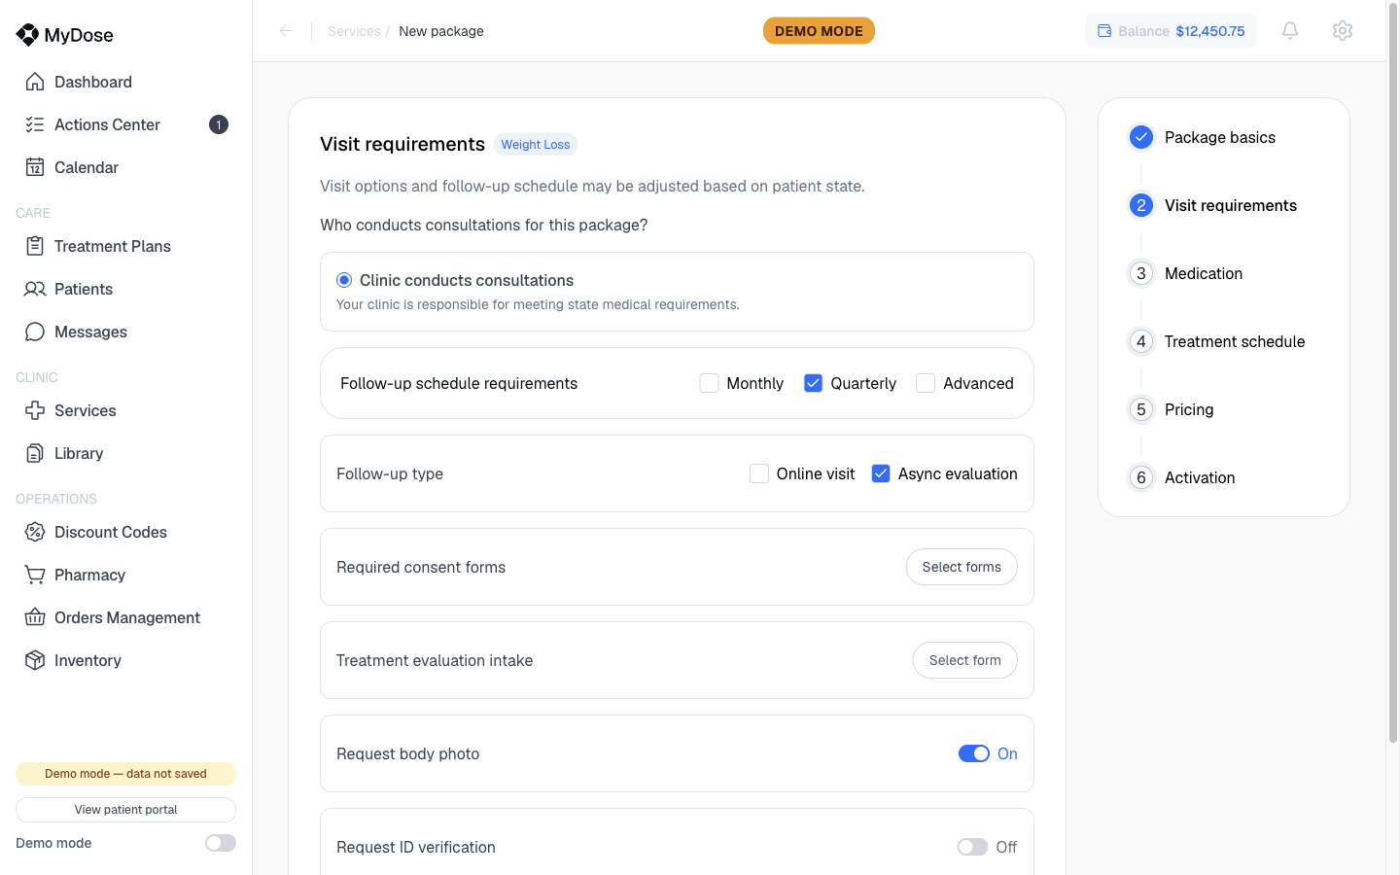Screen dimensions: 1400x875
Task: Open Messages chat bubble icon
Action: [x=35, y=332]
